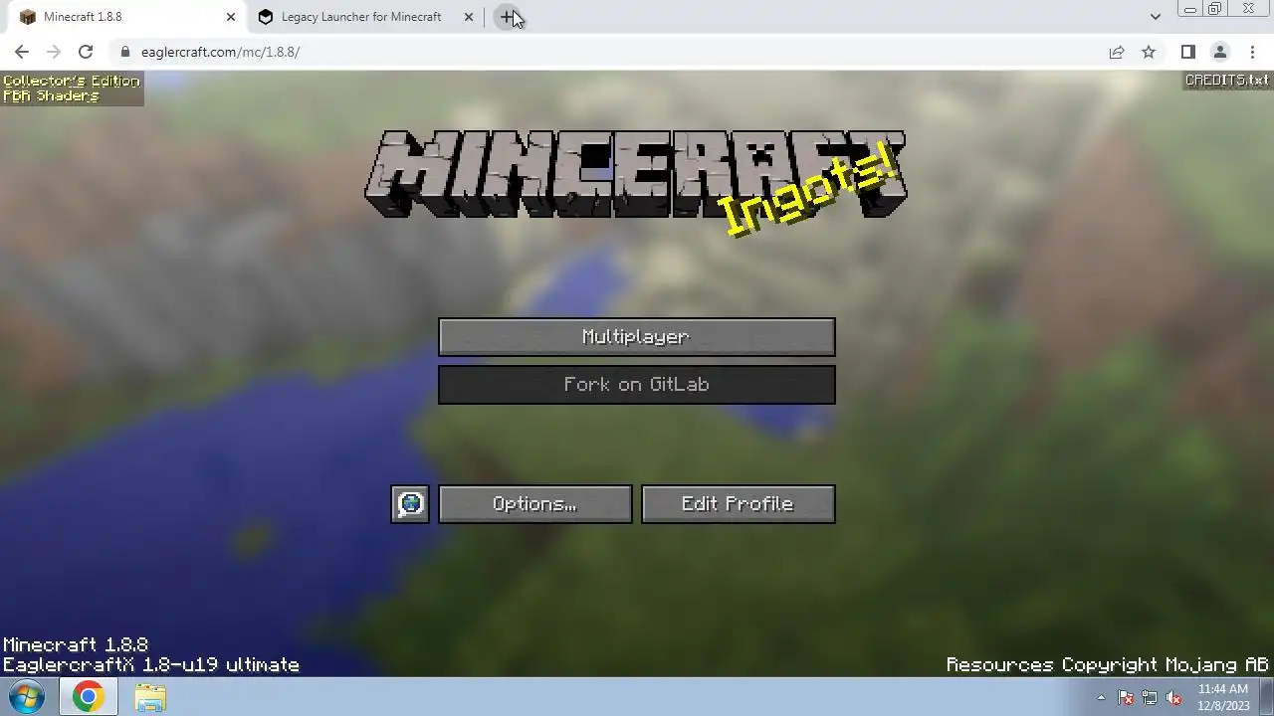Open Fork on GitLab link button

click(x=637, y=385)
